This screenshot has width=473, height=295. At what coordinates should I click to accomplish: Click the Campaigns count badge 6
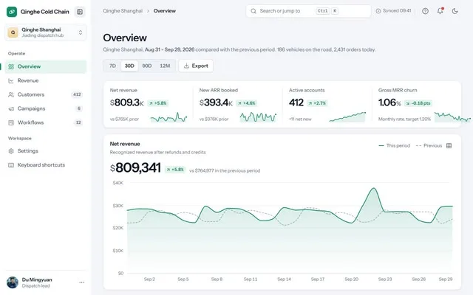click(x=79, y=108)
